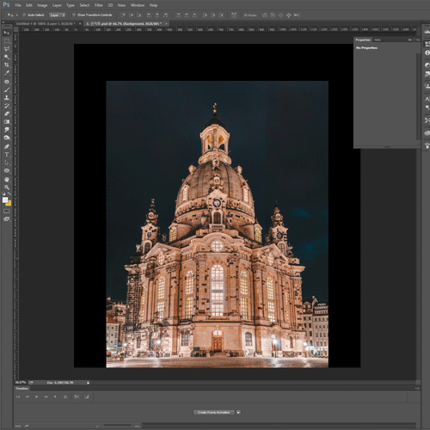Select the Pen tool
Image resolution: width=430 pixels, height=430 pixels.
7,146
